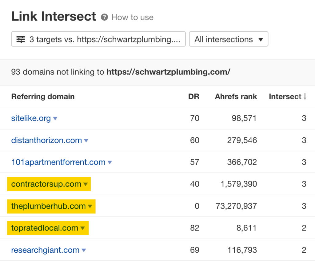Image resolution: width=315 pixels, height=261 pixels.
Task: Expand link options for distanthorizon.com
Action: (86, 140)
